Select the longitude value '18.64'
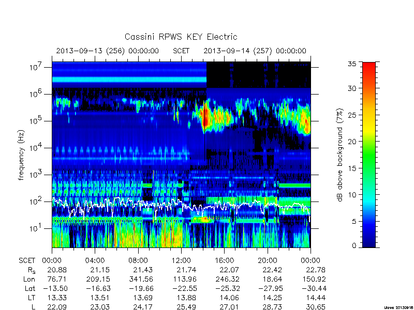This screenshot has height=310, width=414. (x=272, y=279)
